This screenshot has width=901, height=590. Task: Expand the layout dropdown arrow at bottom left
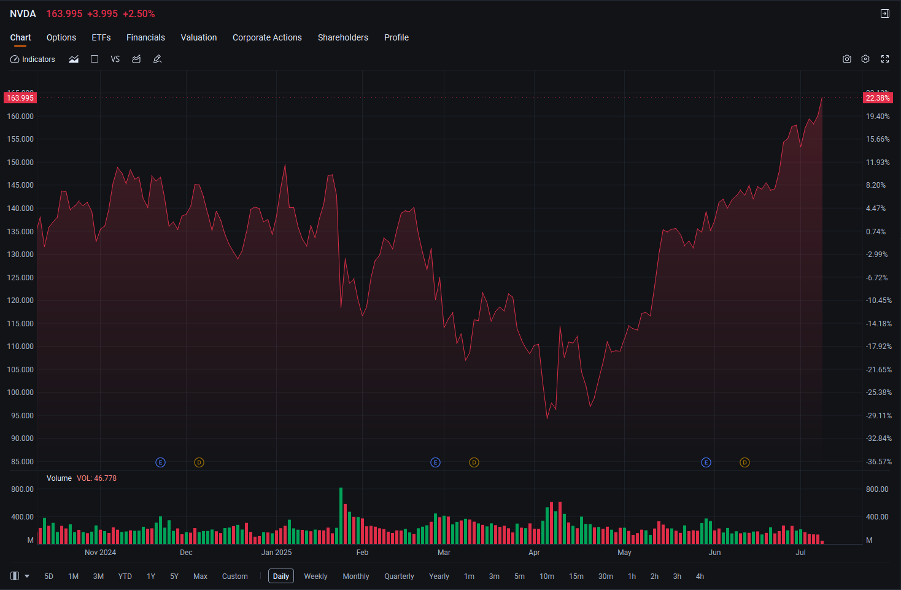tap(27, 577)
